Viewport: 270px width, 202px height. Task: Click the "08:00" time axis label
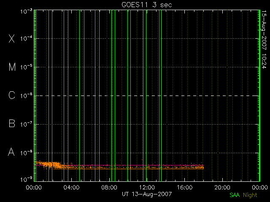point(109,187)
